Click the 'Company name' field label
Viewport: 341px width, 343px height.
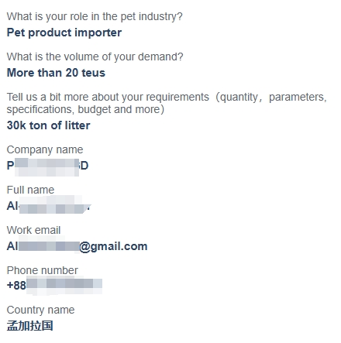[45, 149]
